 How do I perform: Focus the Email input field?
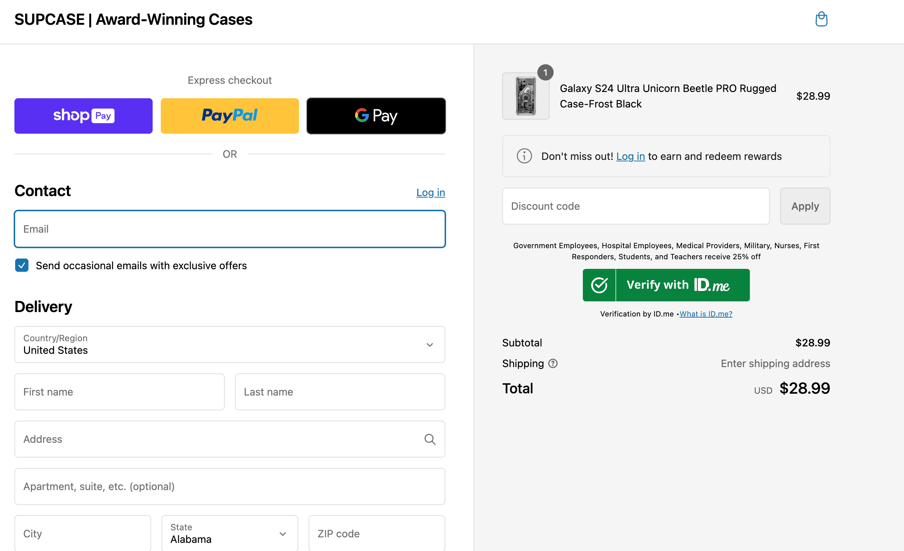click(230, 229)
